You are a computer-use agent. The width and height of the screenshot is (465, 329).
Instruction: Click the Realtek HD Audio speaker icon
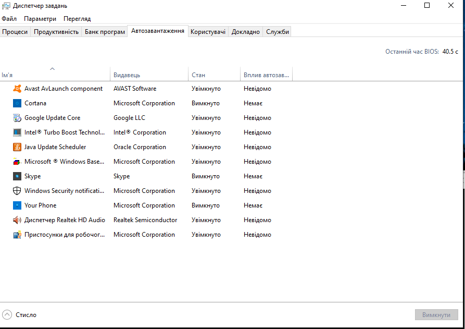17,220
